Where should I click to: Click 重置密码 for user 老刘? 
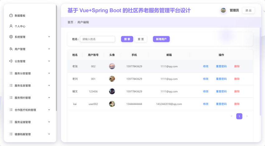pos(221,79)
